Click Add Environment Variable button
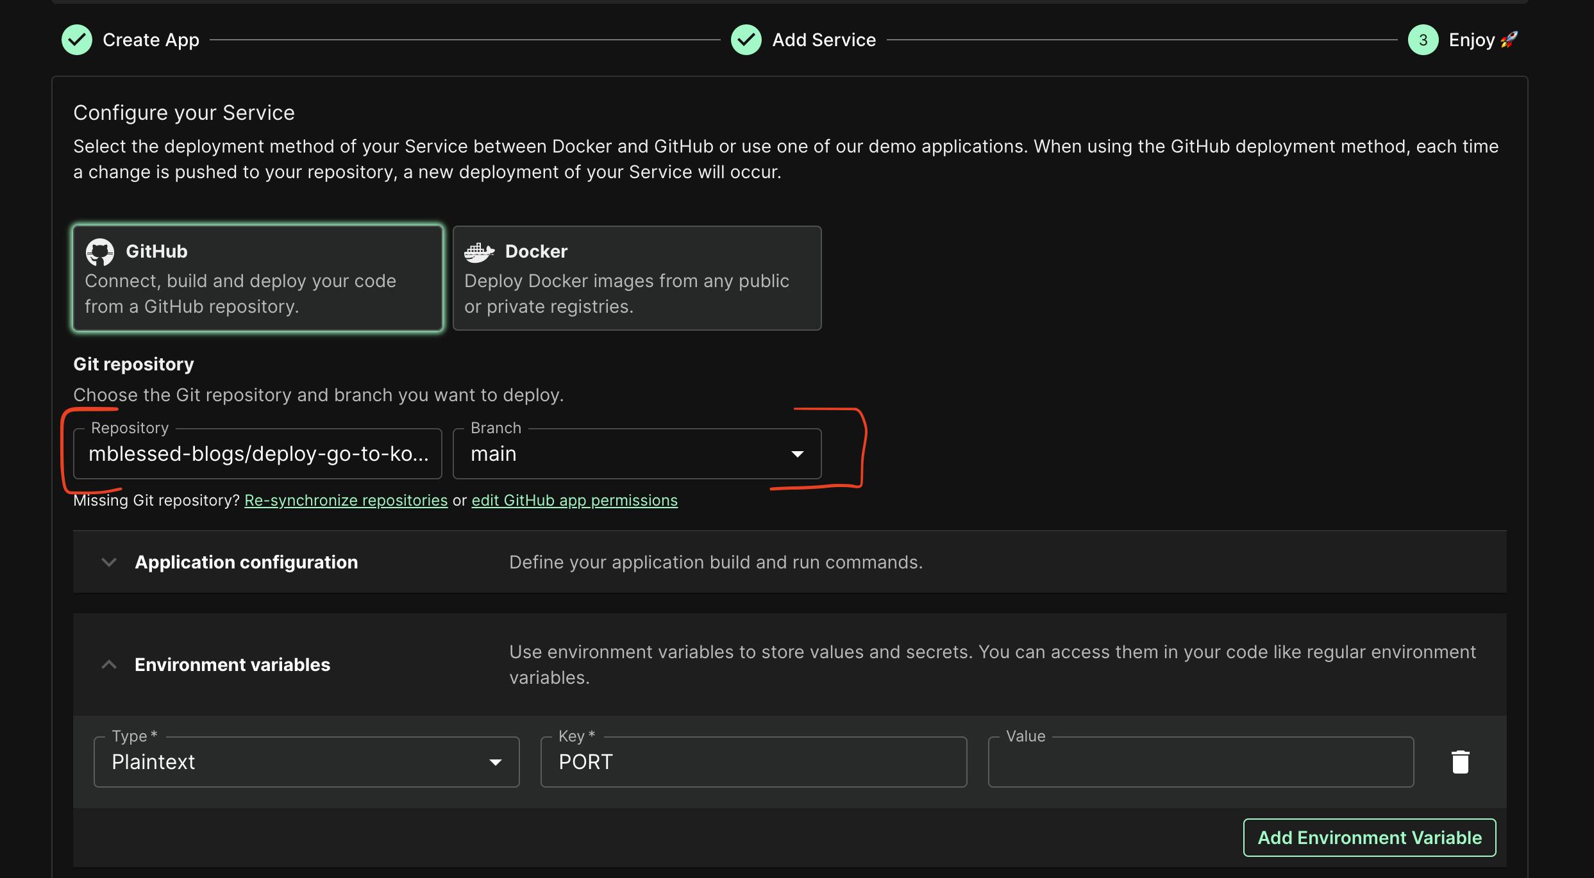Screen dimensions: 1594x878 point(1369,837)
